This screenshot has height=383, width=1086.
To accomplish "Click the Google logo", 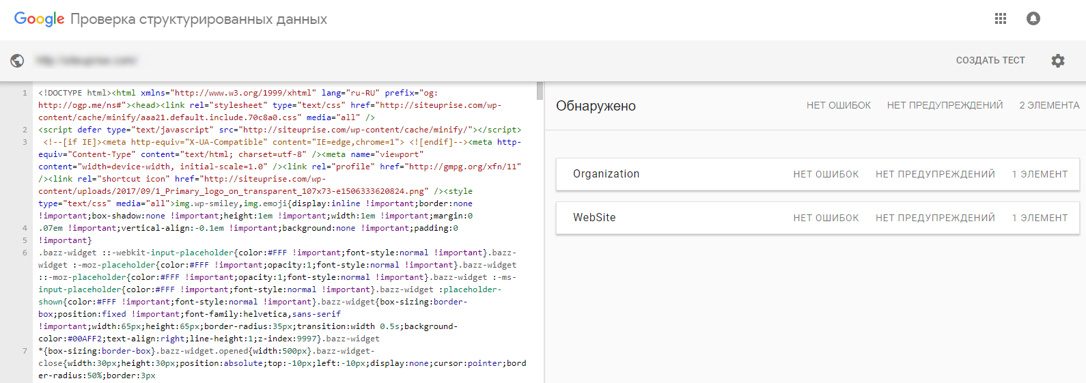I will tap(40, 19).
